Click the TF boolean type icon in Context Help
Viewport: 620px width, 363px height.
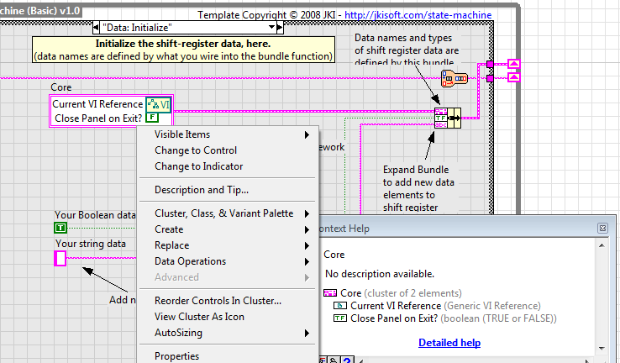[x=340, y=318]
